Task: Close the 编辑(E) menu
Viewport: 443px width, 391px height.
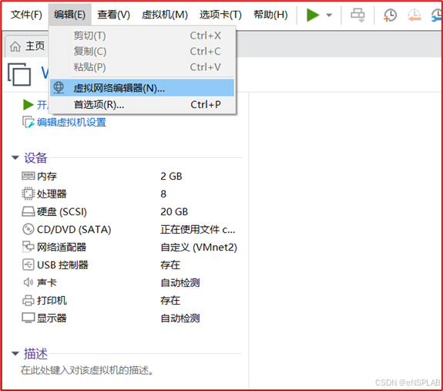Action: pyautogui.click(x=70, y=15)
